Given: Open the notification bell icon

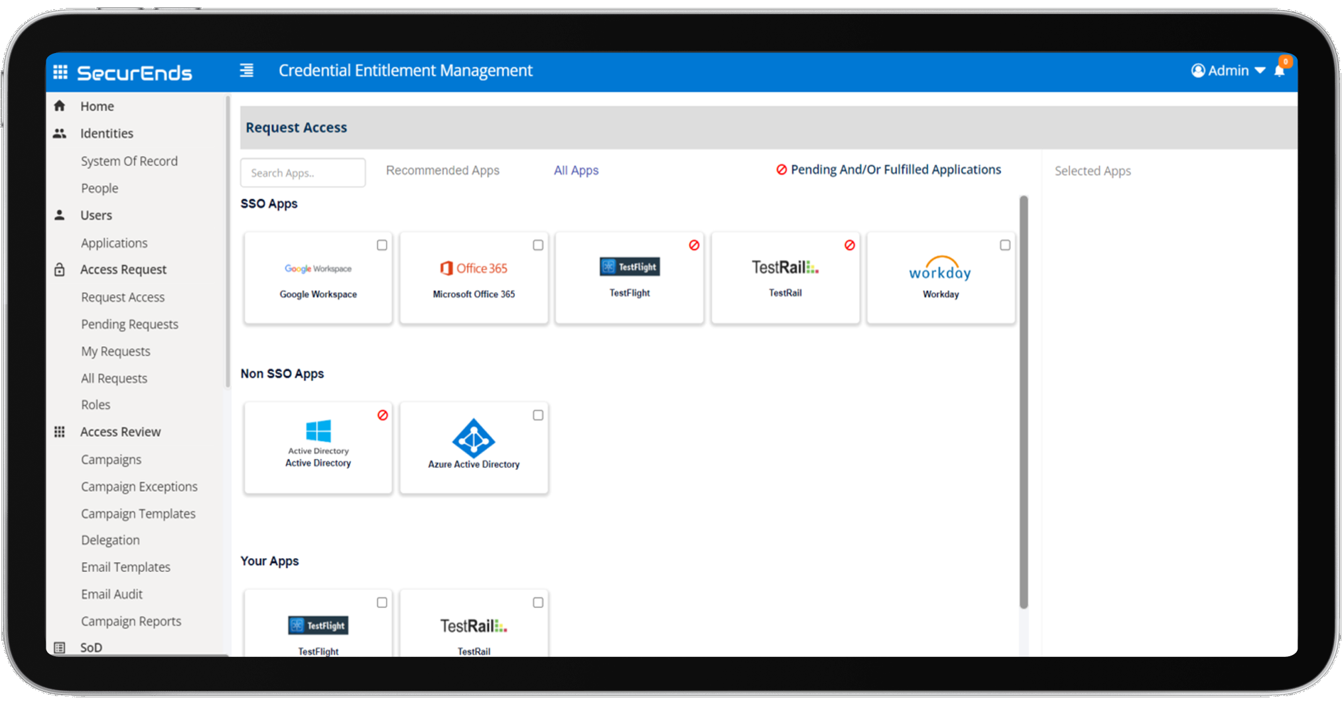Looking at the screenshot, I should [x=1280, y=70].
